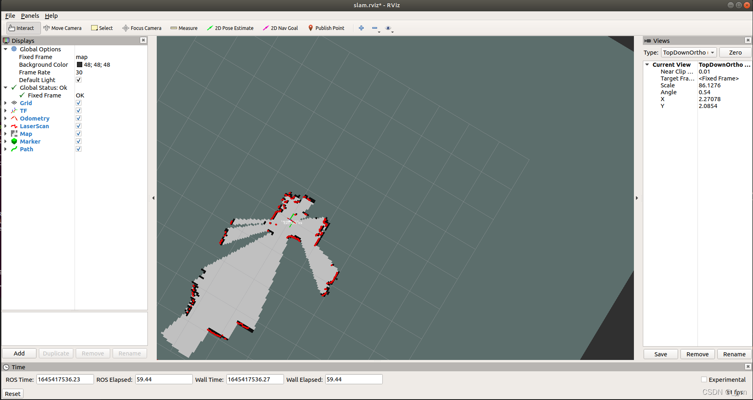Click the Wall Elapsed field
Viewport: 753px width, 400px height.
(x=354, y=379)
